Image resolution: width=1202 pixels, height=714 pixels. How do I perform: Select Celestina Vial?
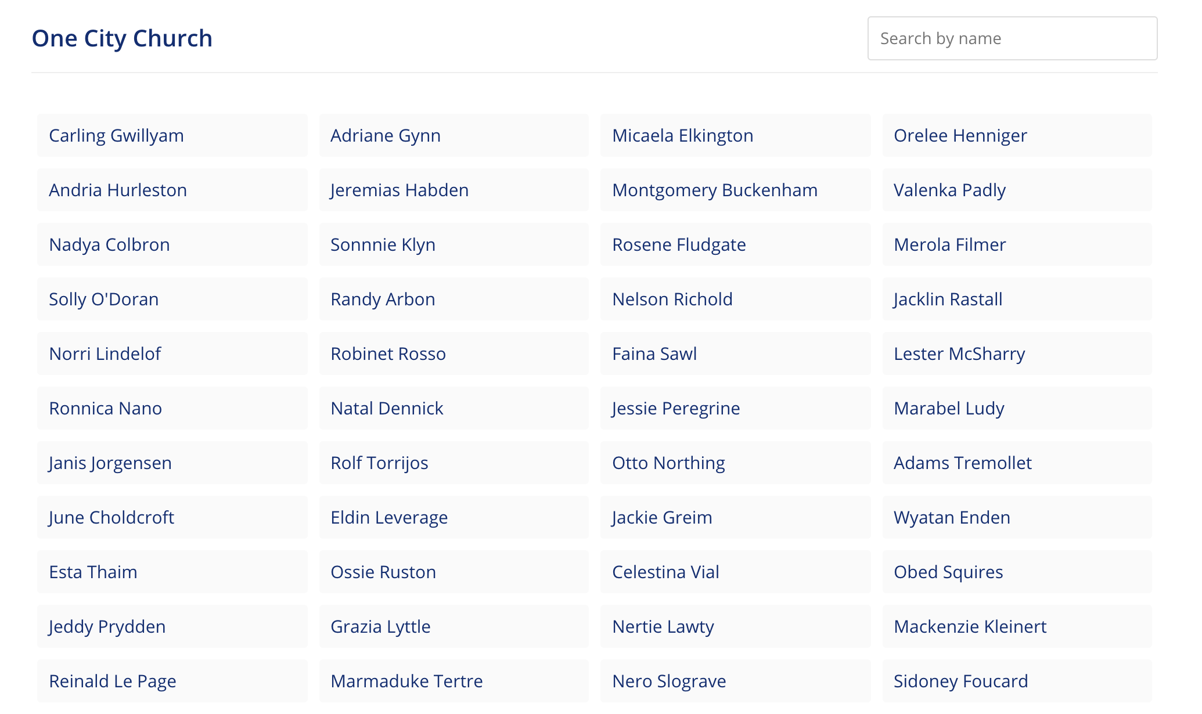(735, 572)
